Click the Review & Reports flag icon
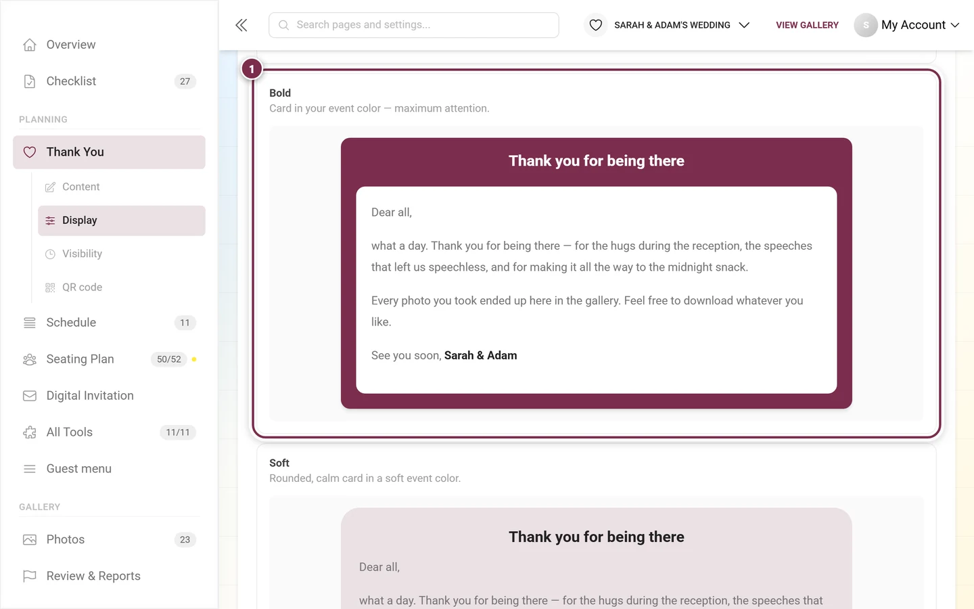This screenshot has height=609, width=974. click(x=30, y=577)
